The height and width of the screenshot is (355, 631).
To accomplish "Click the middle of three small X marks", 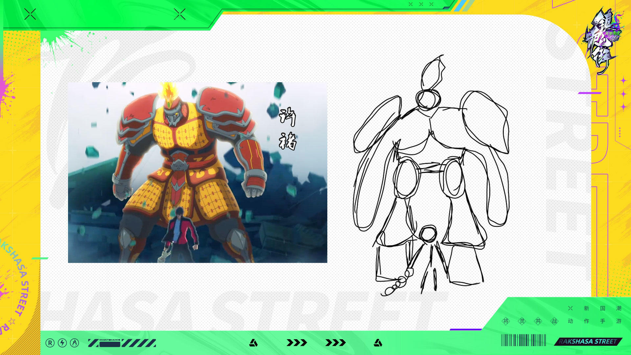I will pyautogui.click(x=421, y=4).
